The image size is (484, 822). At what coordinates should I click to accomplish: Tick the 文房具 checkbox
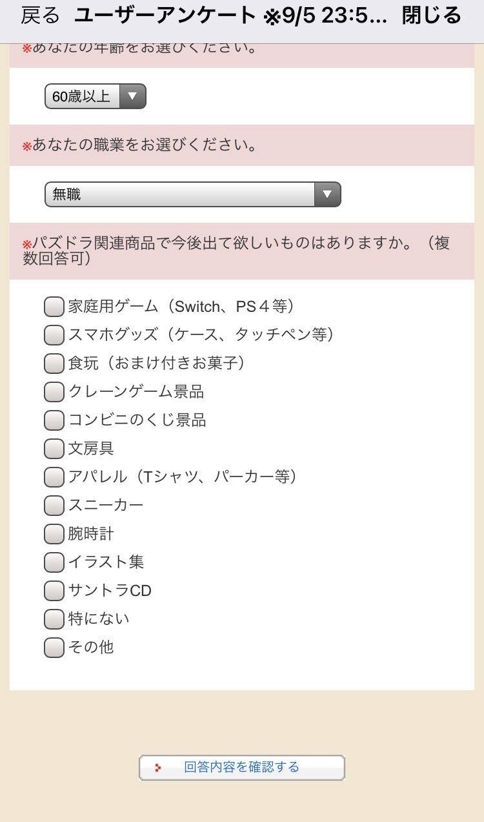(x=54, y=449)
